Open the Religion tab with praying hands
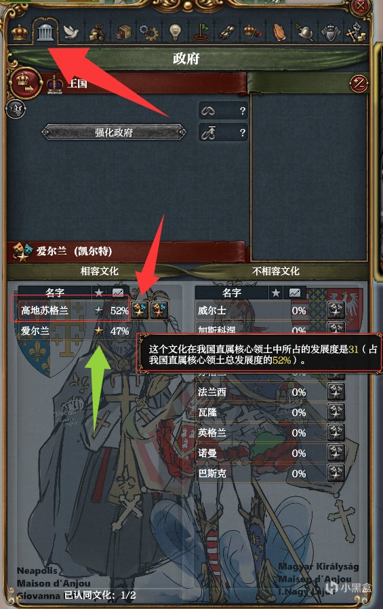 (x=279, y=33)
